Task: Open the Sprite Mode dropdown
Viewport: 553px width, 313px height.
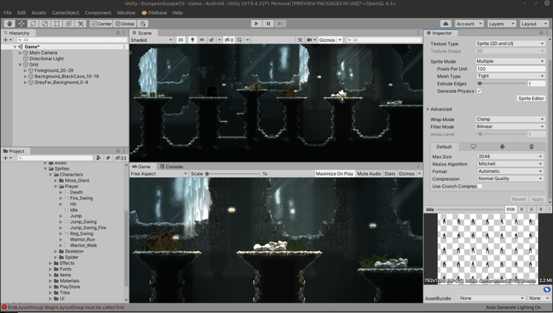Action: pyautogui.click(x=510, y=61)
